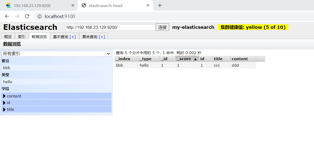This screenshot has width=314, height=144.
Task: Expand the content field filter
Action: pos(57,96)
